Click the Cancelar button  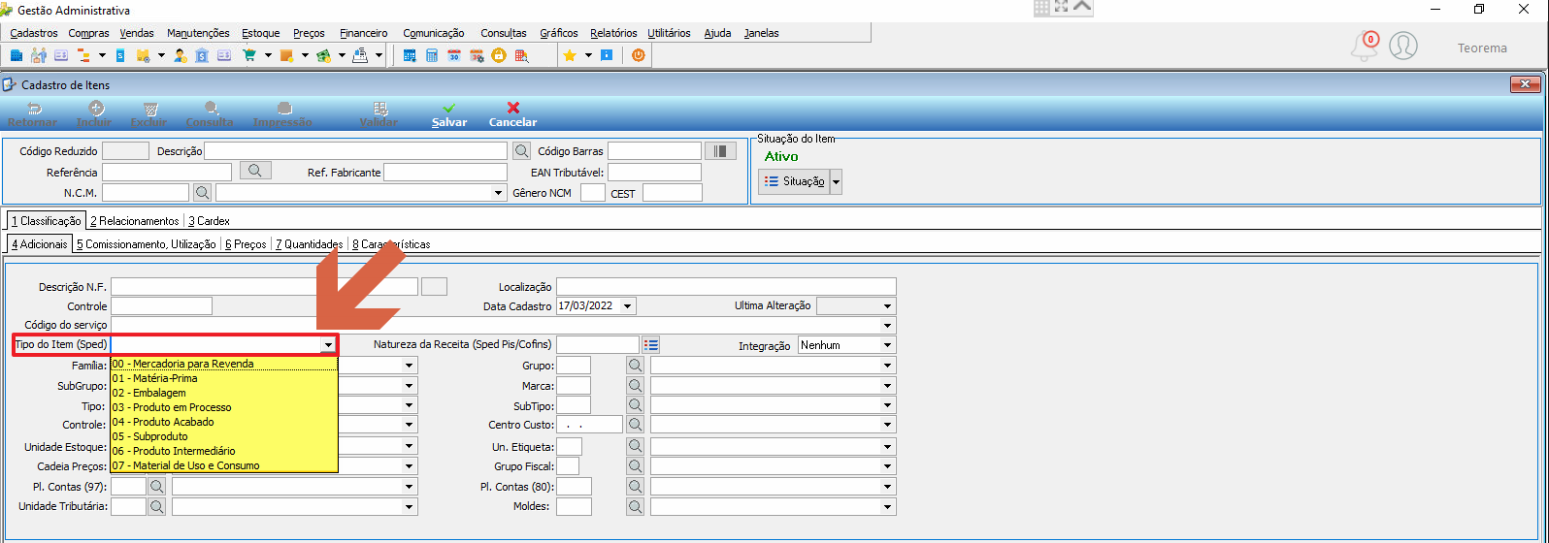512,114
